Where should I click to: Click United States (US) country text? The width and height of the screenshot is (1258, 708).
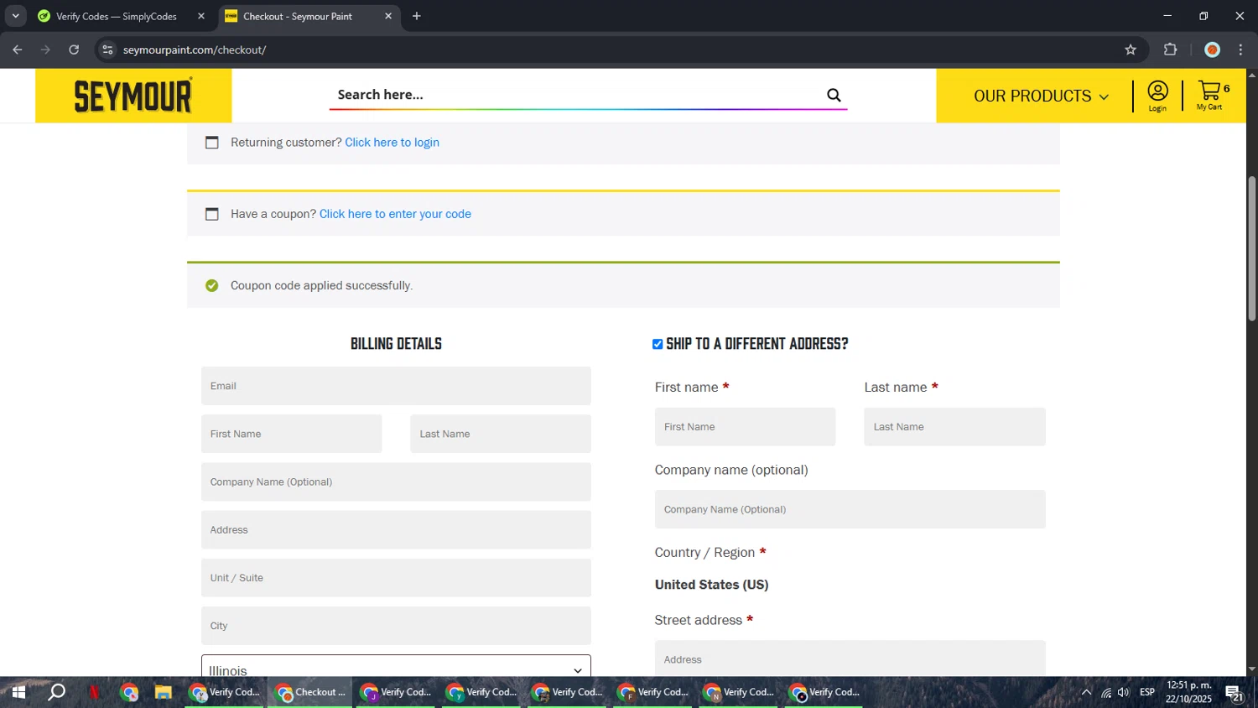711,585
